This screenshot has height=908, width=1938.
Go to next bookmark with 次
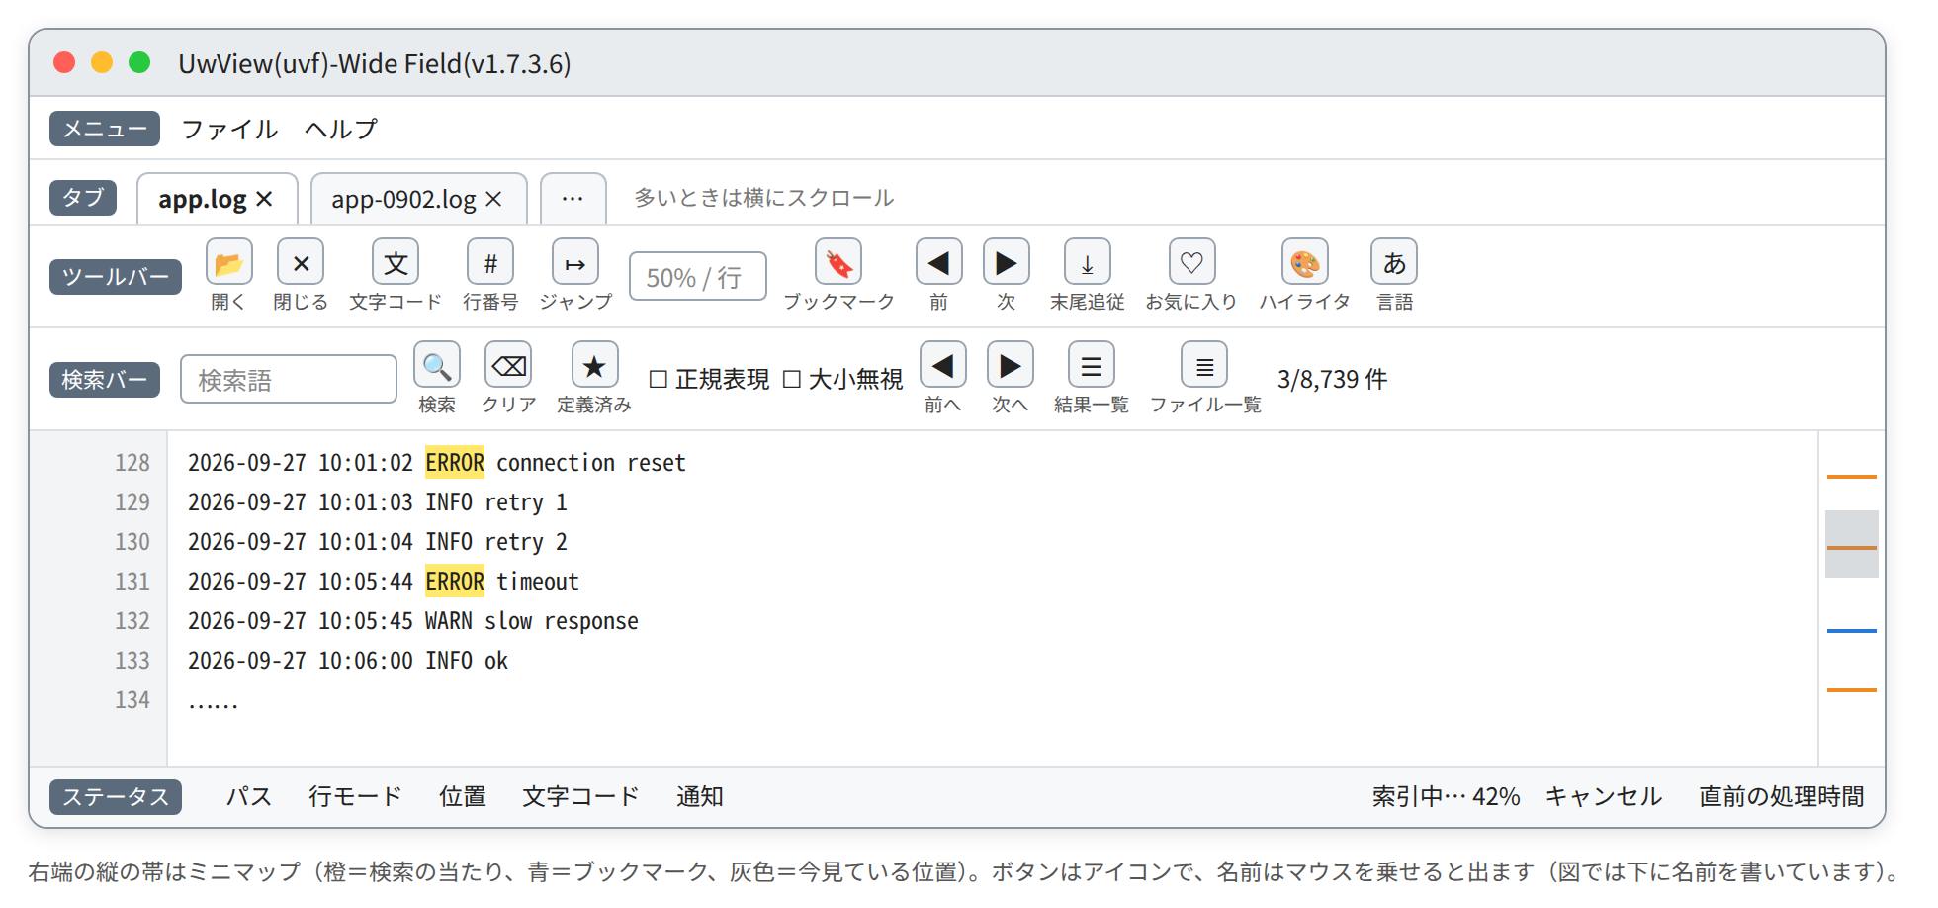pyautogui.click(x=1006, y=262)
